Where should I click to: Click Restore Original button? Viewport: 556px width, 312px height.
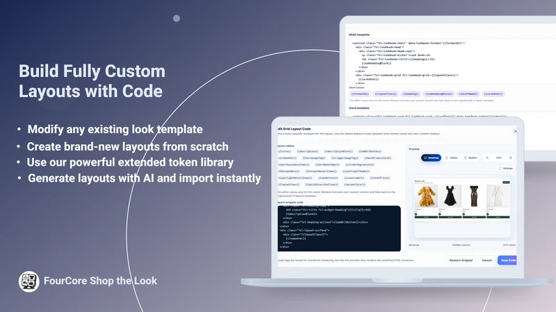tap(461, 261)
